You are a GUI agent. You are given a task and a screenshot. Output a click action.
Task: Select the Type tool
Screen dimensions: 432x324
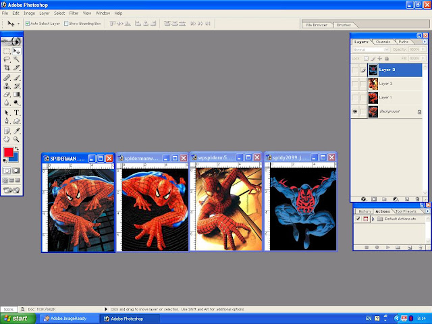point(16,113)
